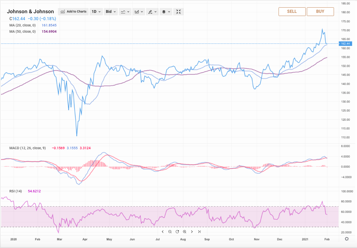The image size is (357, 248).
Task: Open the indicators dropdown
Action: point(139,11)
